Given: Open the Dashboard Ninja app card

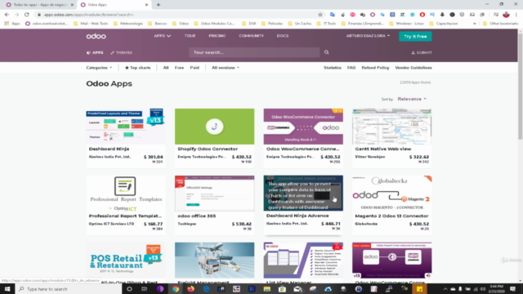Looking at the screenshot, I should [126, 138].
